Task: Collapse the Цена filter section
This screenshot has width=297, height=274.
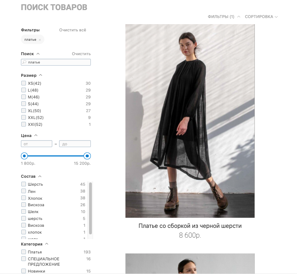Action: (36, 136)
